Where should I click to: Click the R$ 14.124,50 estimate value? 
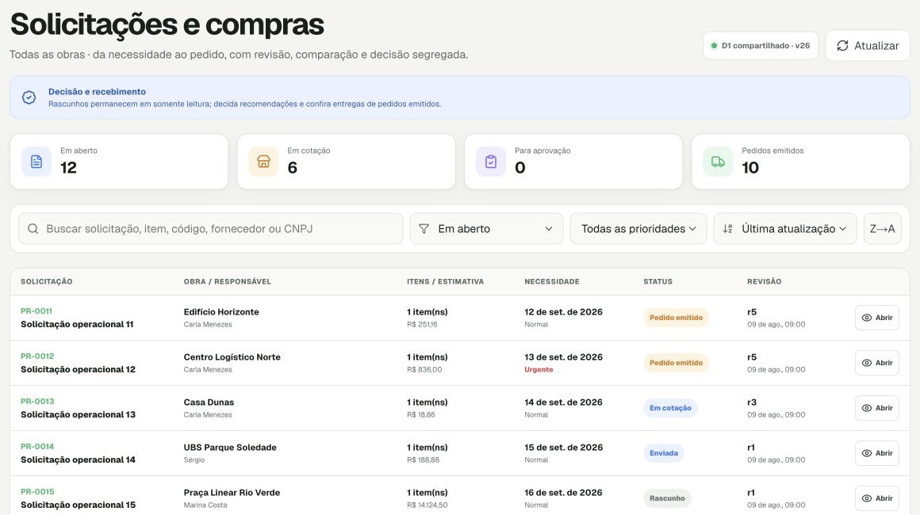[x=427, y=505]
